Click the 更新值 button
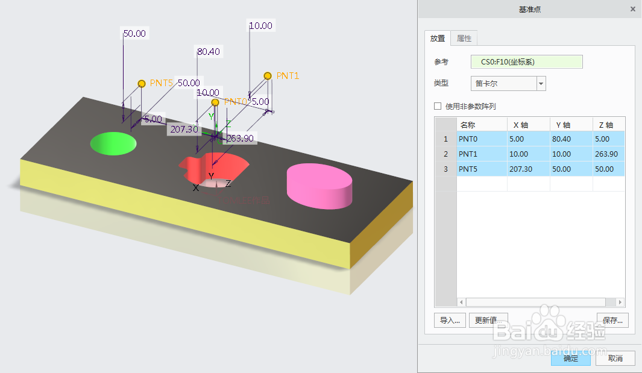This screenshot has height=373, width=642. click(x=488, y=320)
